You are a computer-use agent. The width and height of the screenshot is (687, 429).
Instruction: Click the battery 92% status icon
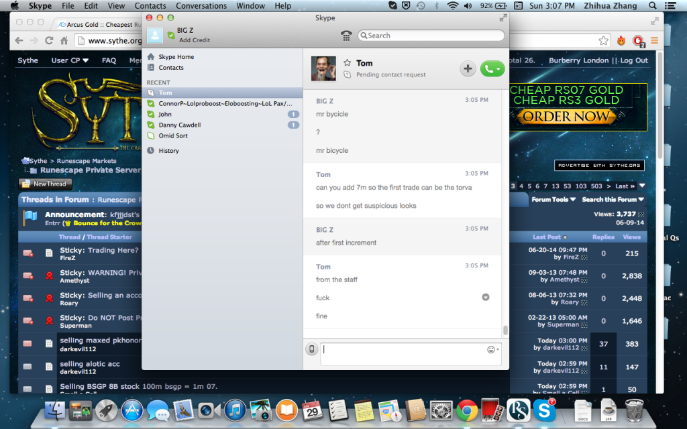[493, 5]
